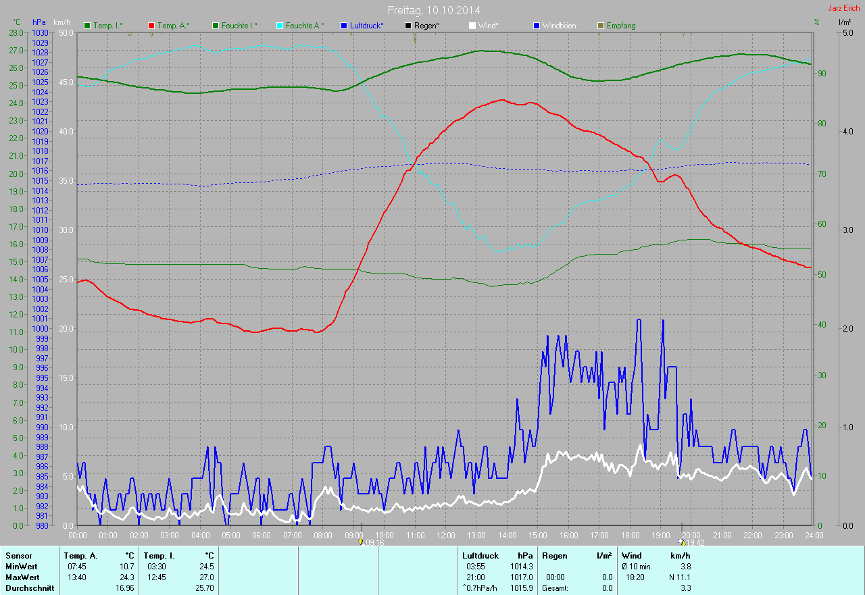This screenshot has width=865, height=595.
Task: Toggle the red Temp. A. legend square
Action: (x=151, y=26)
